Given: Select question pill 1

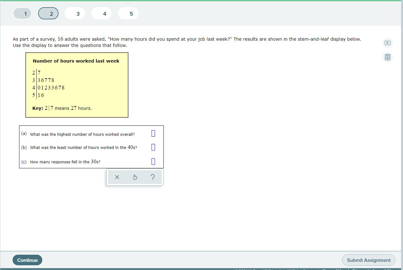Looking at the screenshot, I should pos(22,13).
